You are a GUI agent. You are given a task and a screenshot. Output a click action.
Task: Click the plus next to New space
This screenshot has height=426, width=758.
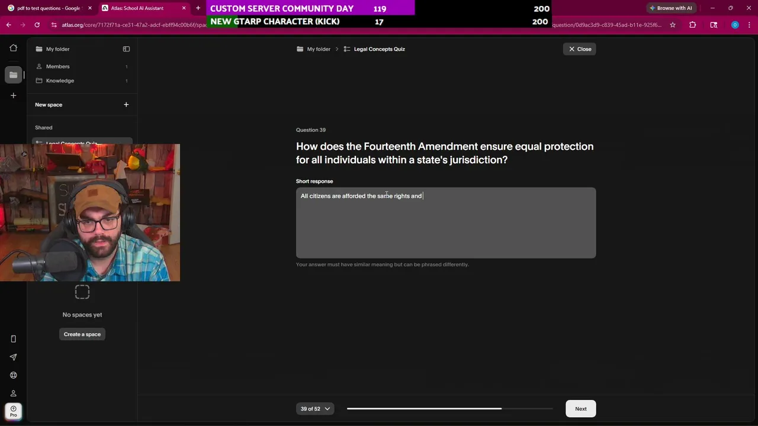click(126, 105)
